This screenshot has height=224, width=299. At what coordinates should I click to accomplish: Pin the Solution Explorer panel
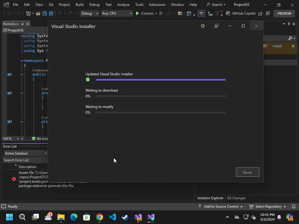(289, 24)
